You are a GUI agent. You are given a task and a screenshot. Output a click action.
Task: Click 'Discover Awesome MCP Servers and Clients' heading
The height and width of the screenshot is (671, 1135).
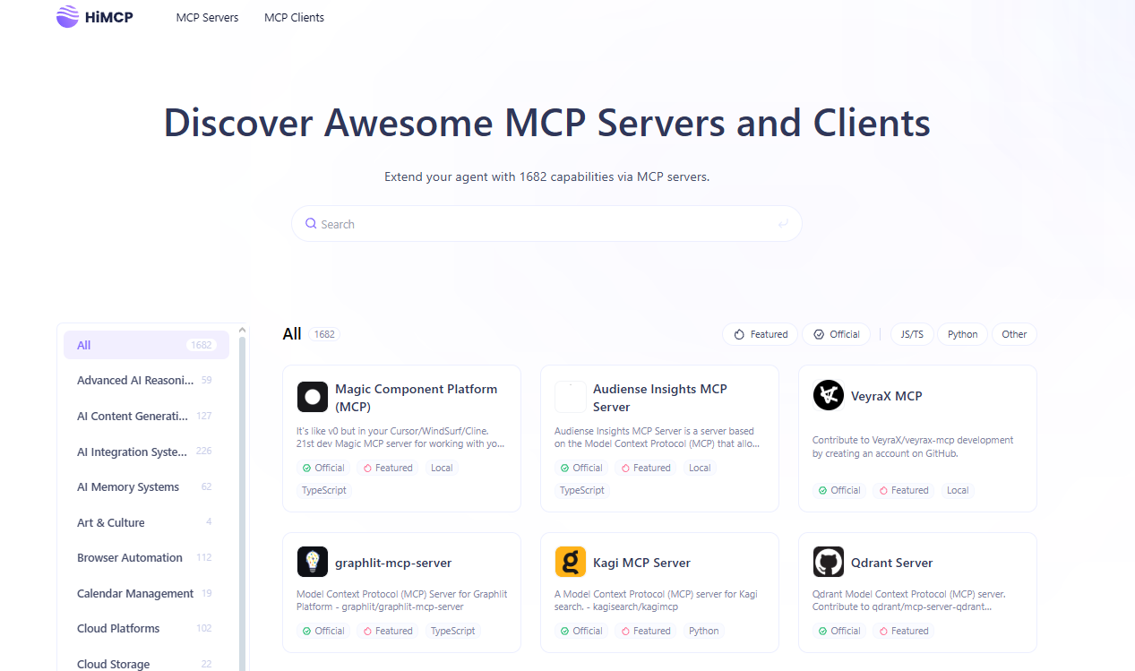tap(546, 123)
